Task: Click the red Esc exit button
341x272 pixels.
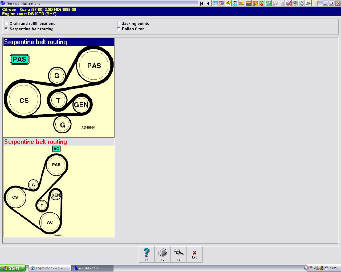Action: click(x=194, y=254)
